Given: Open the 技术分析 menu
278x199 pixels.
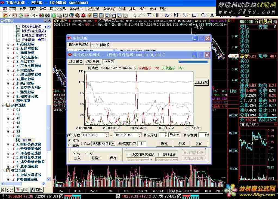Looking at the screenshot, I should (92, 9).
